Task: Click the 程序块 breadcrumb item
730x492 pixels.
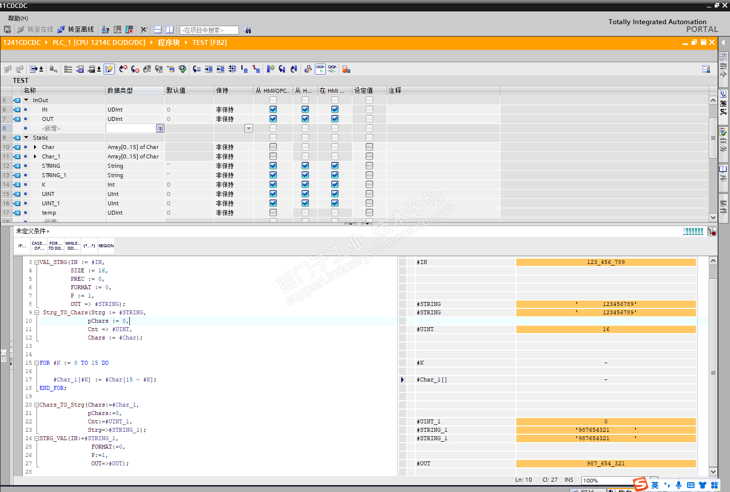Action: click(168, 43)
